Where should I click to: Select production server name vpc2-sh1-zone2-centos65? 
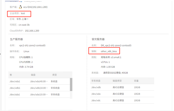(32, 46)
